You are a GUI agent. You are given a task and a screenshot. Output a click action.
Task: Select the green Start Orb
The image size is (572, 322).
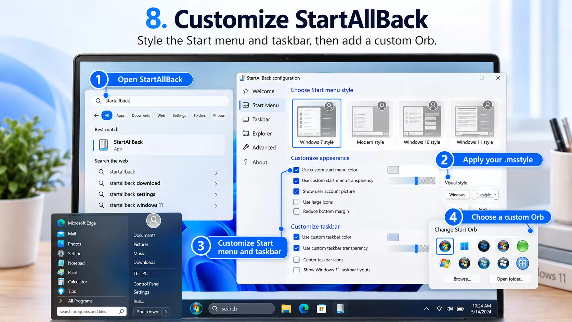(x=522, y=246)
